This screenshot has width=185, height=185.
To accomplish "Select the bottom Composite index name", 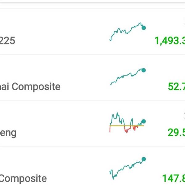I will pos(23,178).
